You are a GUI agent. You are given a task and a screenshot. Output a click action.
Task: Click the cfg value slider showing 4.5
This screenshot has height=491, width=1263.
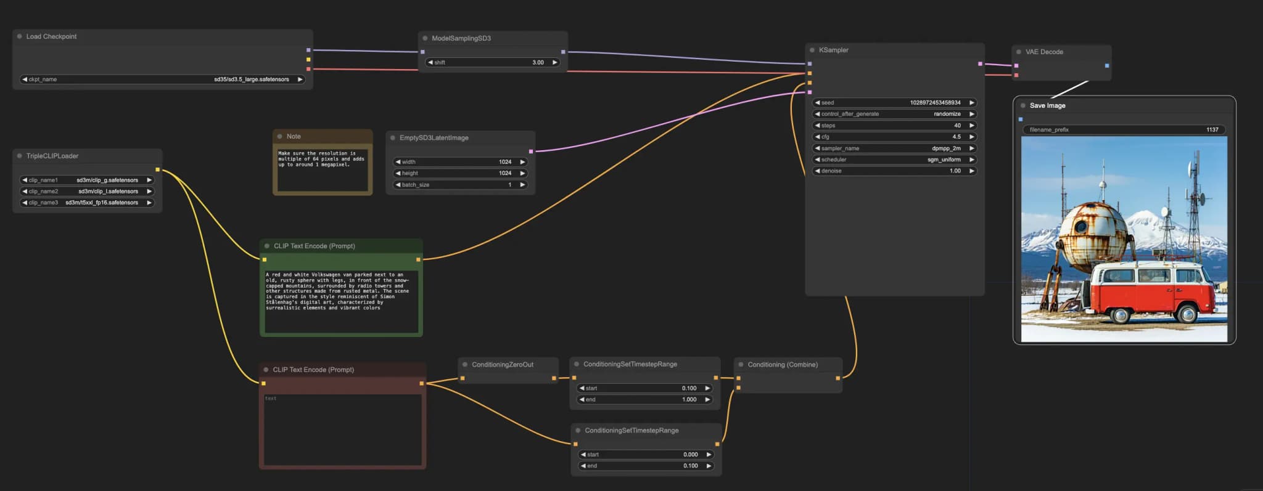click(x=894, y=137)
